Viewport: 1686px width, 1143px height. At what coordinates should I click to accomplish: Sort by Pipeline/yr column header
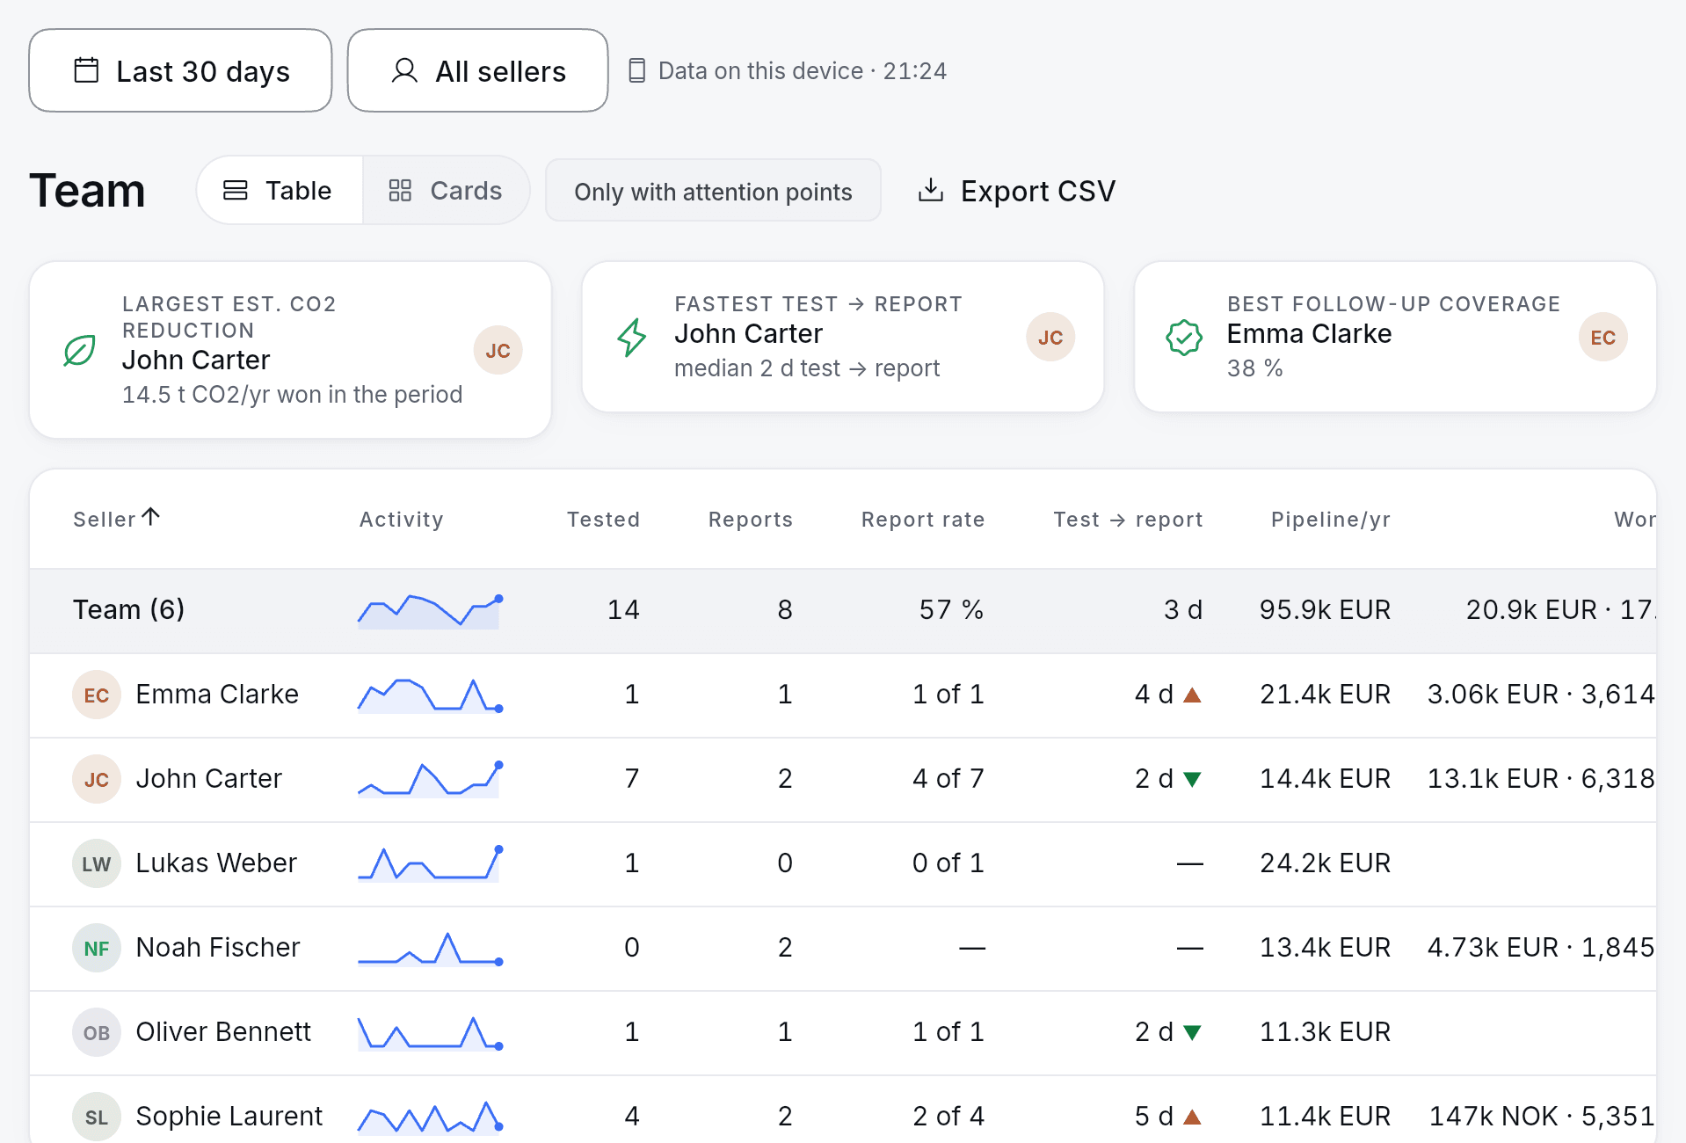pyautogui.click(x=1331, y=519)
